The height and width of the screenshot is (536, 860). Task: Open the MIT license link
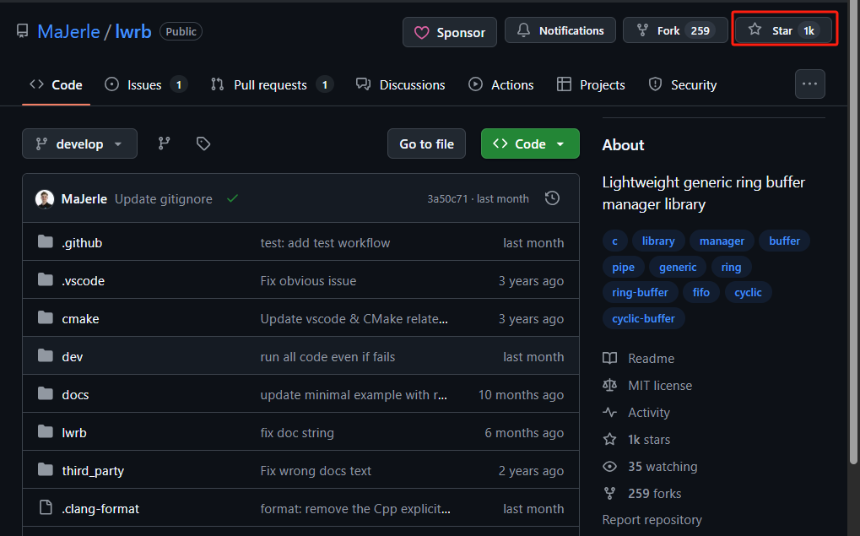[x=647, y=386]
